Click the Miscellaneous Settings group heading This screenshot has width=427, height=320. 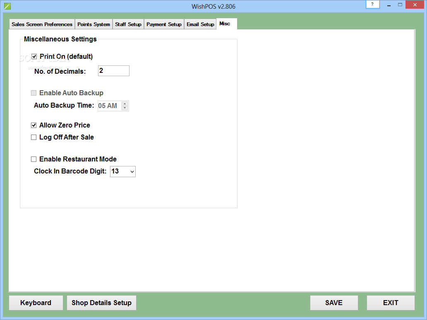pyautogui.click(x=60, y=39)
